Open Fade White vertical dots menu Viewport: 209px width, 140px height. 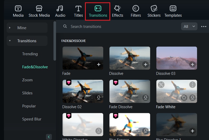coord(193,85)
